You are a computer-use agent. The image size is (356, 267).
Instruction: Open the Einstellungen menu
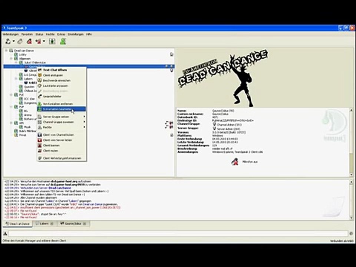[x=76, y=34]
